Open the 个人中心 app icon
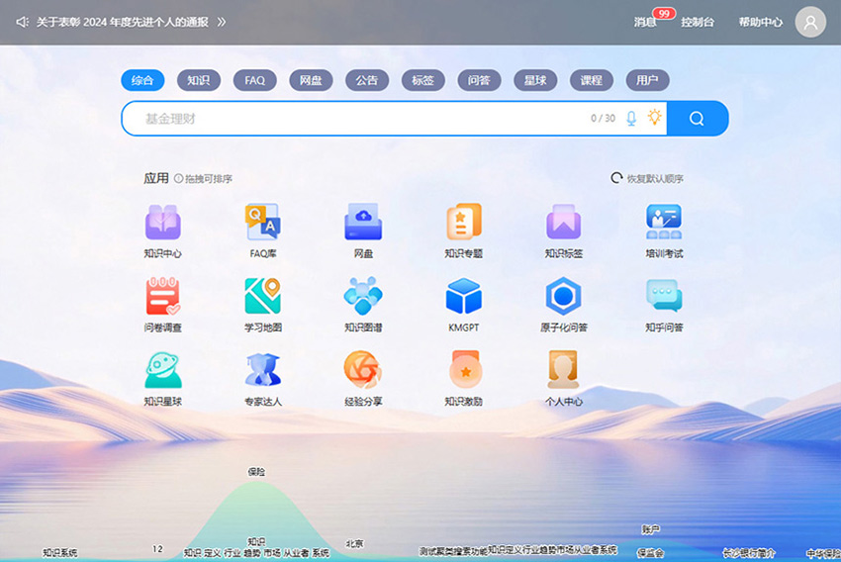The height and width of the screenshot is (562, 841). pos(563,369)
